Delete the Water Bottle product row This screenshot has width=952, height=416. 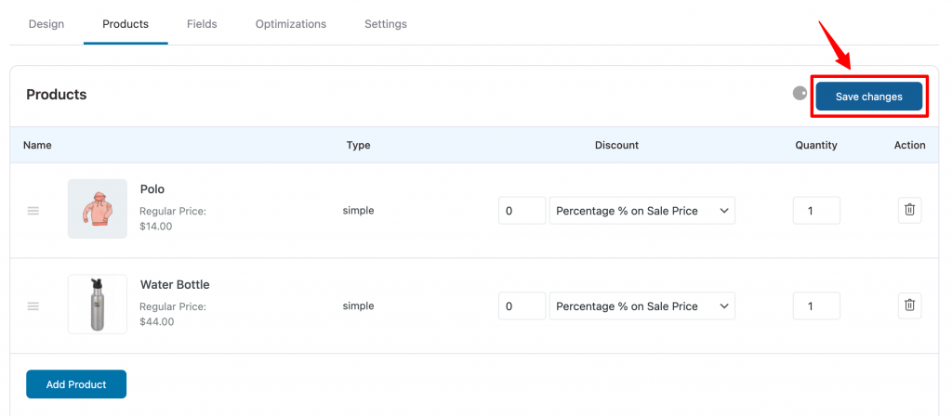click(x=909, y=305)
